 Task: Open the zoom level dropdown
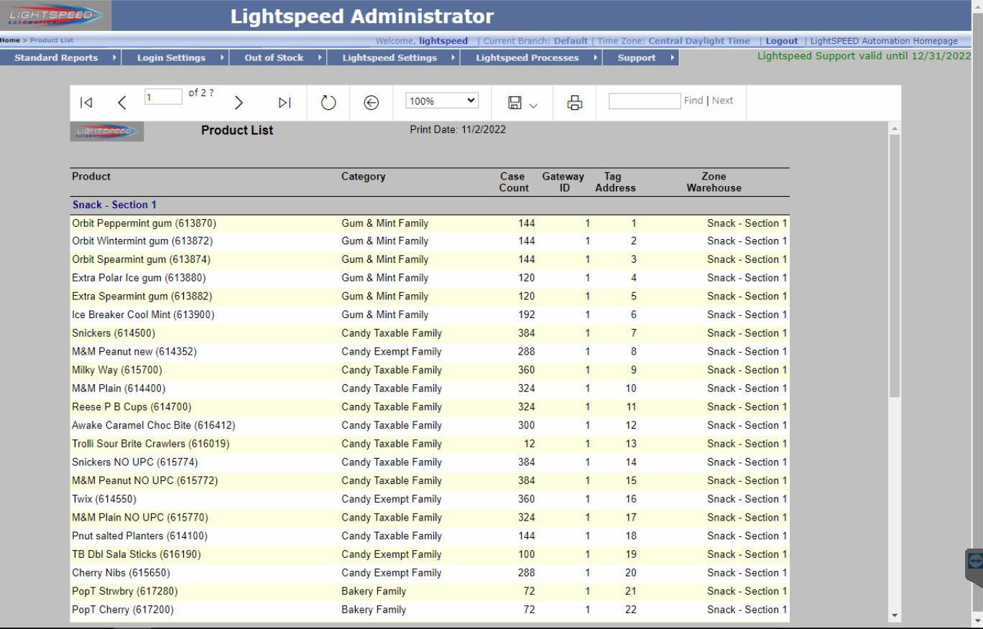click(x=442, y=101)
